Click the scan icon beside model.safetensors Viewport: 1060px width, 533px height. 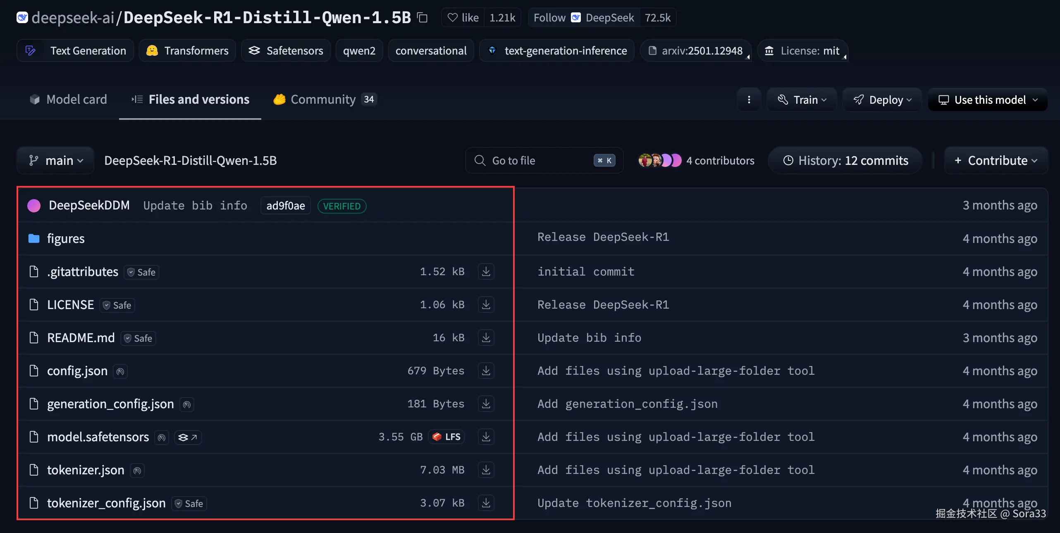[162, 438]
